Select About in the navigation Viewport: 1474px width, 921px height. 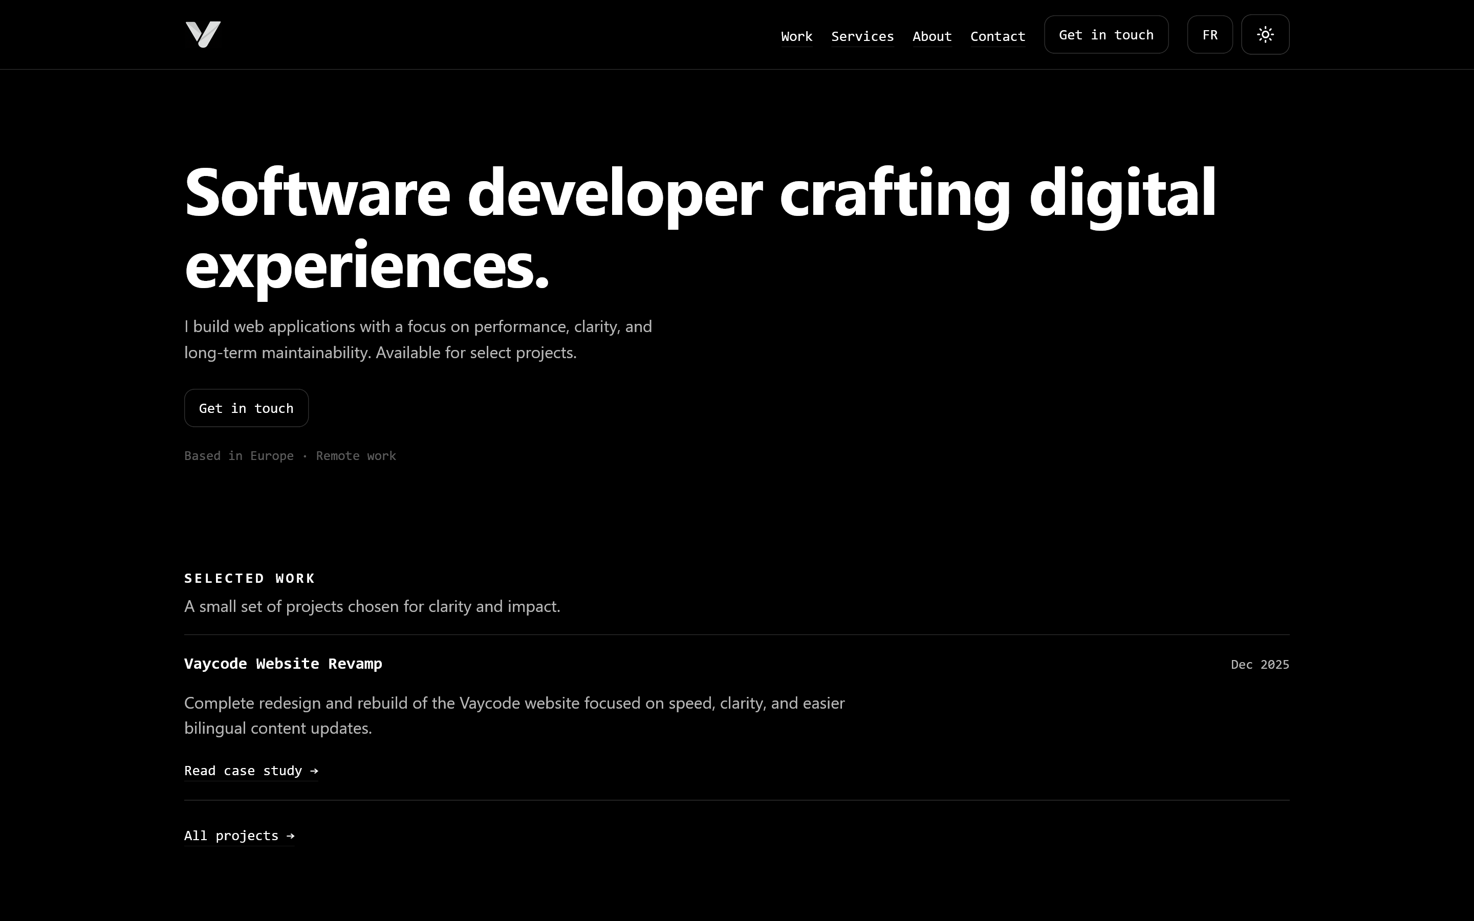click(x=932, y=36)
